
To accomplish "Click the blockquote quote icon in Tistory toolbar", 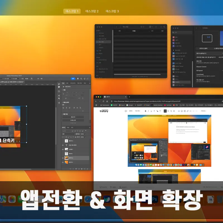I will point(178,111).
